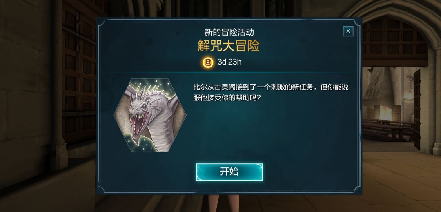Close the adventure dialog with X
Image resolution: width=441 pixels, height=212 pixels.
(x=348, y=31)
